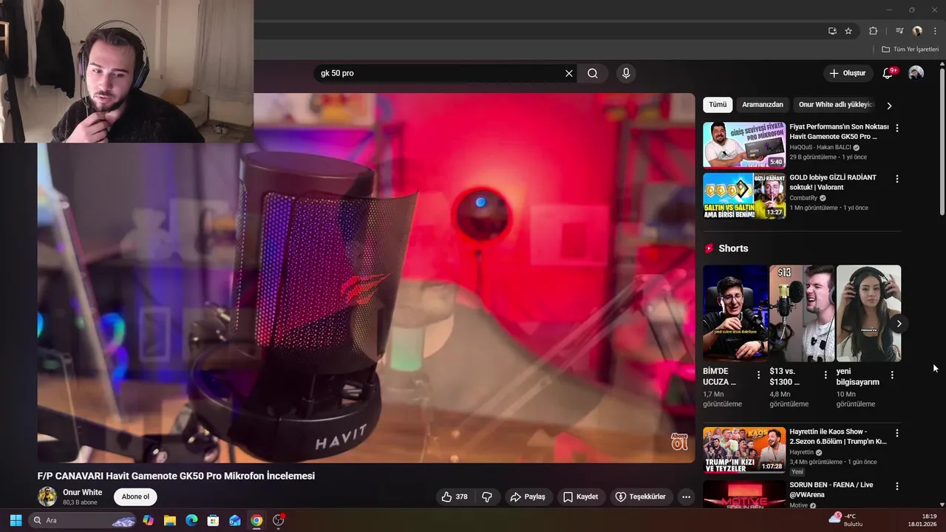This screenshot has height=532, width=946.
Task: Open options for the $13 vs. $1300 short
Action: point(826,375)
